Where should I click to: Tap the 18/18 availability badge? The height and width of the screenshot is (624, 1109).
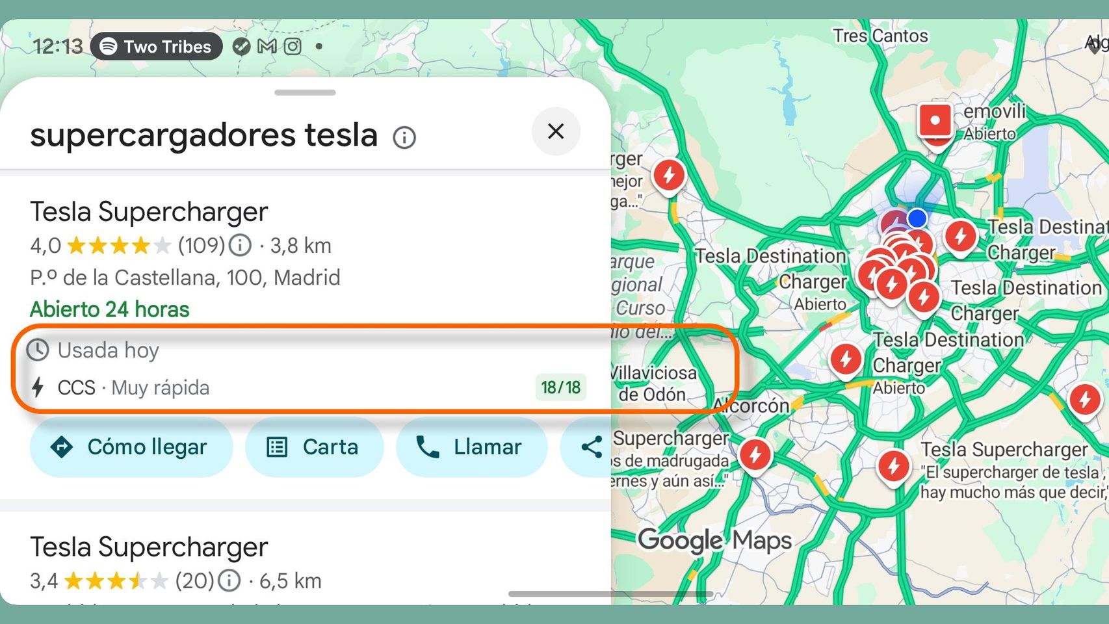point(560,388)
